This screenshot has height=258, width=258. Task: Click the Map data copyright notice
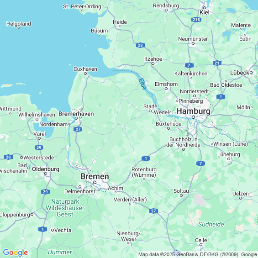click(x=198, y=254)
